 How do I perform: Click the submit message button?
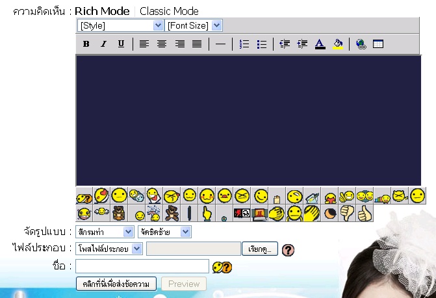pyautogui.click(x=116, y=284)
